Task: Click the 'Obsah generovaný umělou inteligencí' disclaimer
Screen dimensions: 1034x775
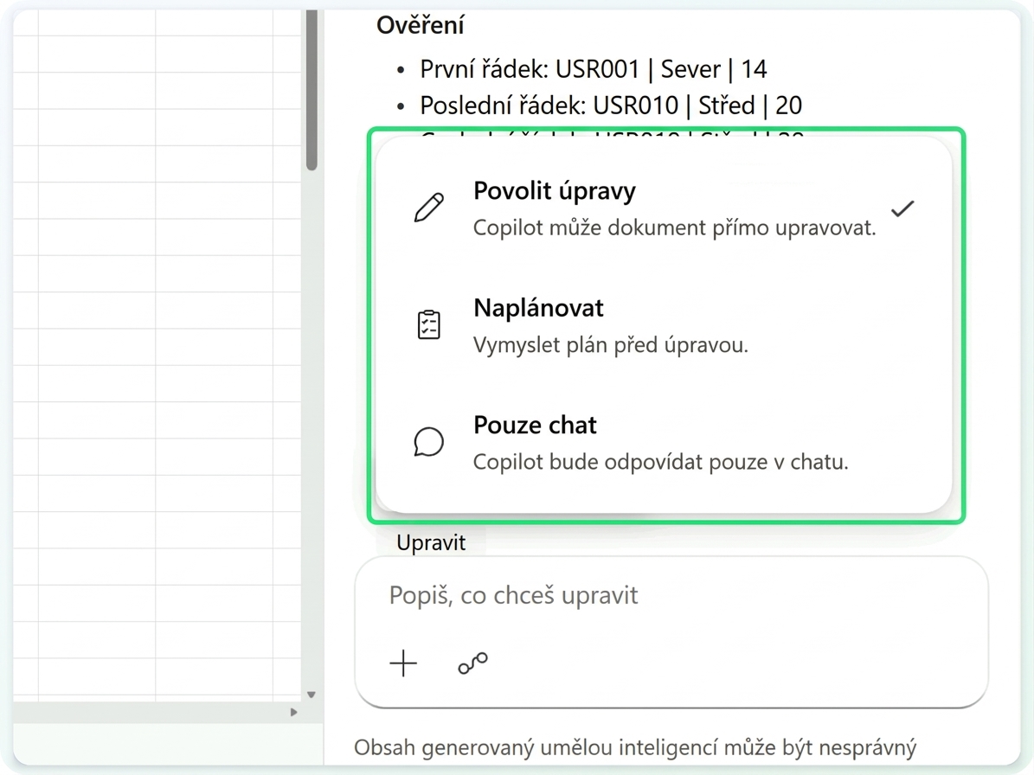Action: [635, 748]
